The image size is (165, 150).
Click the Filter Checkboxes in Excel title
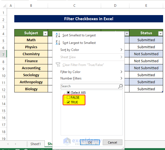(89, 19)
